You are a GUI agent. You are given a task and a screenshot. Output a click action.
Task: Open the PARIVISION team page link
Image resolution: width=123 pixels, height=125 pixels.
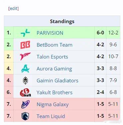50,33
